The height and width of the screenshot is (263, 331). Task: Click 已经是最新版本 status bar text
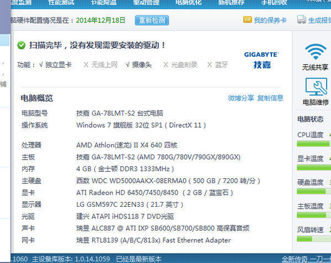tap(138, 259)
